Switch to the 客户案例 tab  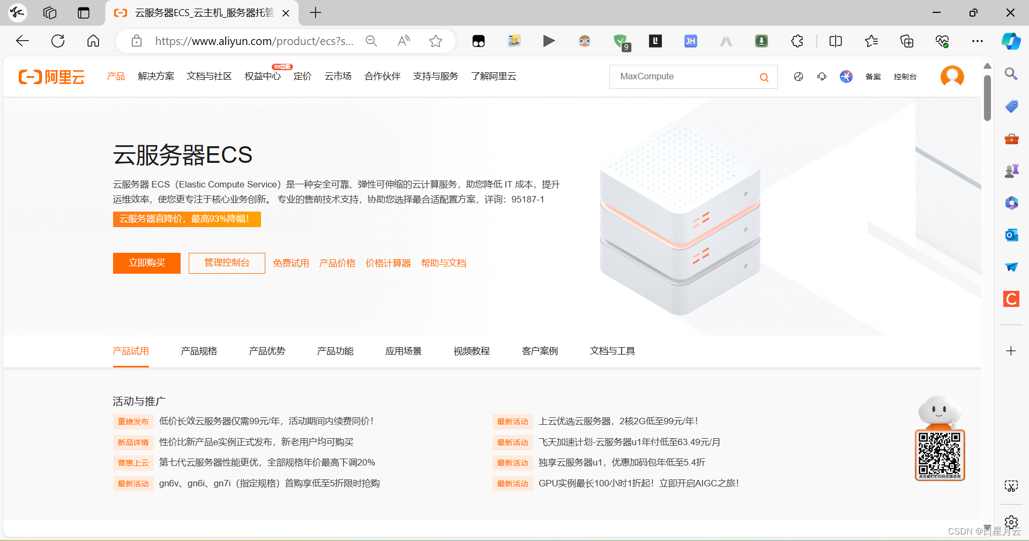[x=540, y=351]
